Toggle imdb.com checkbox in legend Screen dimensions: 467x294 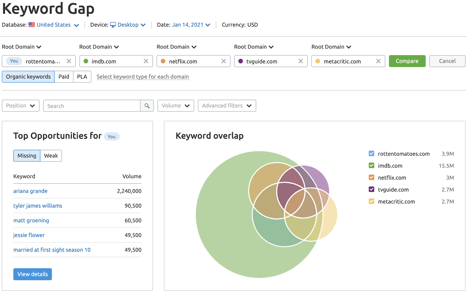point(371,165)
